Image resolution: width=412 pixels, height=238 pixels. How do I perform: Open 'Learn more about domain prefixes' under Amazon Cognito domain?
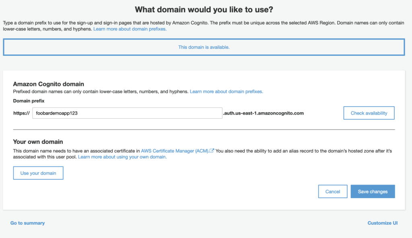(226, 92)
